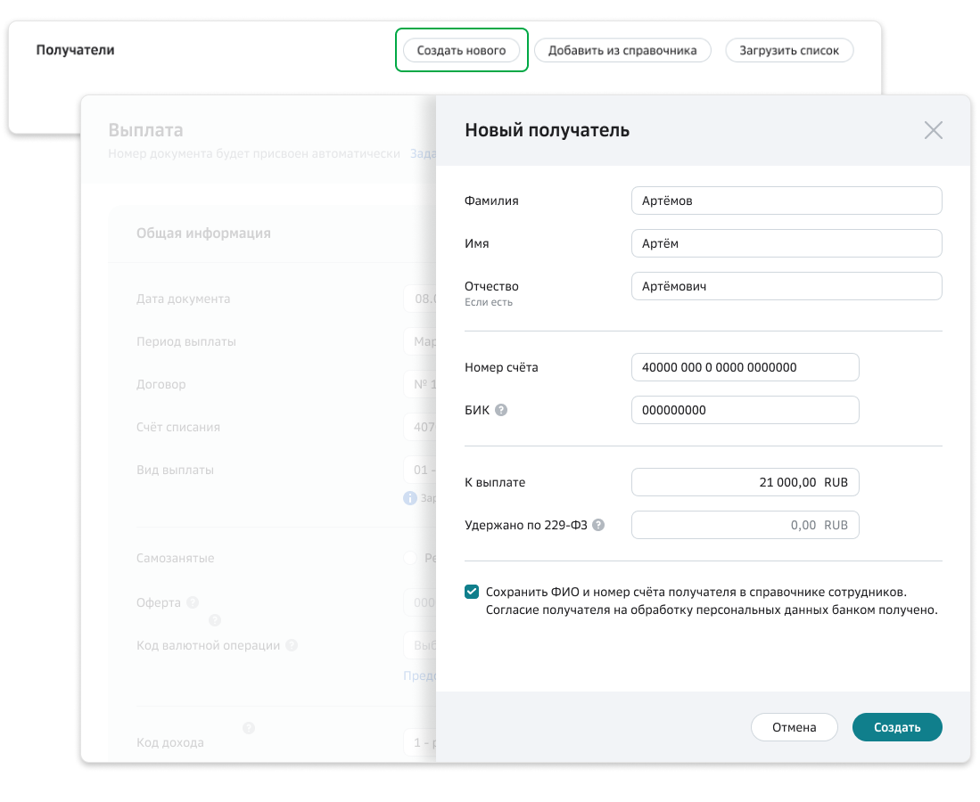Click the blue info icon under Вид выплаты
The width and height of the screenshot is (980, 802).
410,498
